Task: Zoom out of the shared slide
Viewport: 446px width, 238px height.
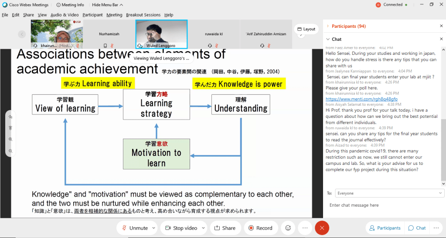Action: [x=10, y=151]
